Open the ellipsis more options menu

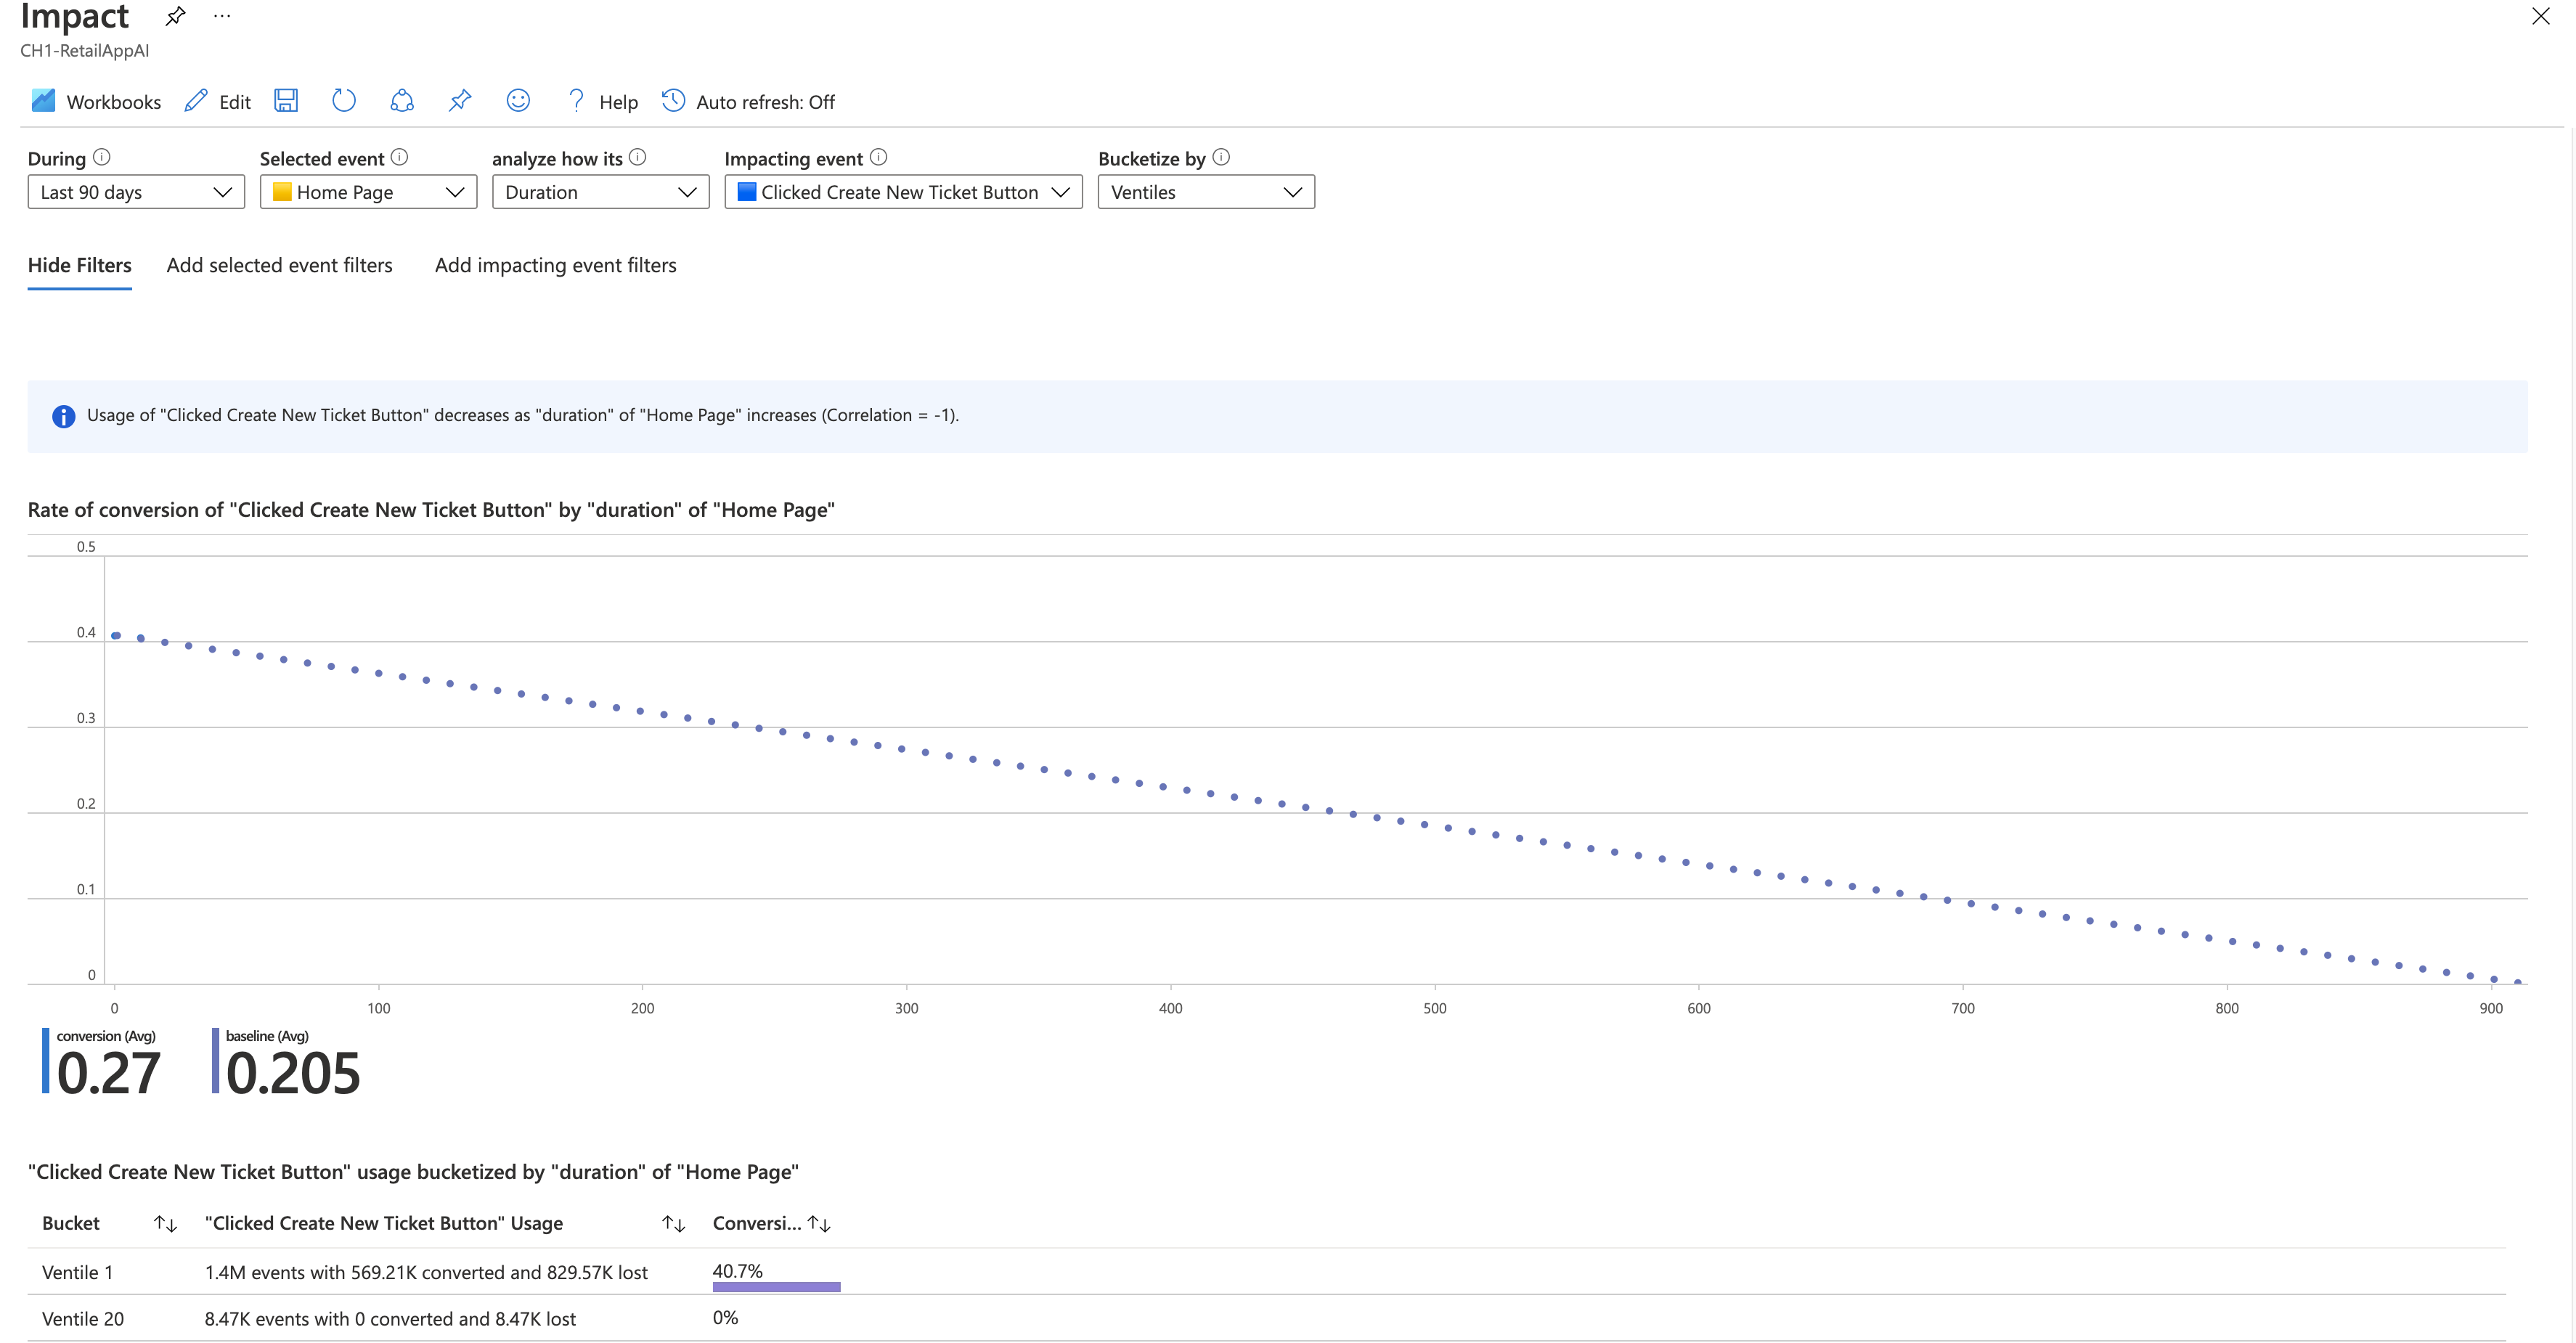pos(222,16)
